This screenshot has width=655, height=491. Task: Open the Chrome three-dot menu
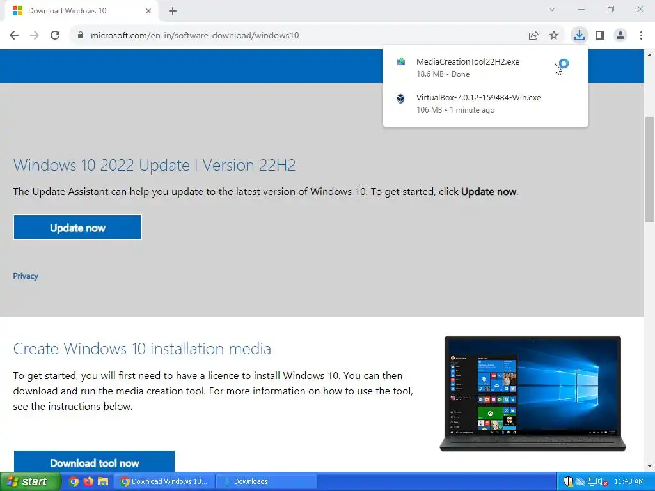click(641, 36)
